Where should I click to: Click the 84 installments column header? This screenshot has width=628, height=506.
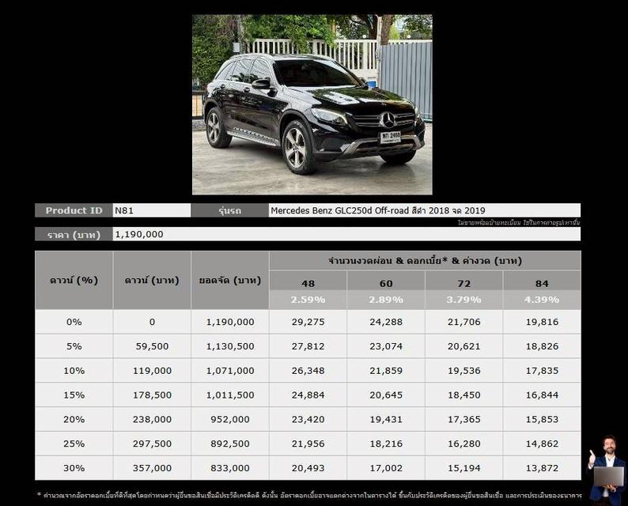click(x=542, y=283)
